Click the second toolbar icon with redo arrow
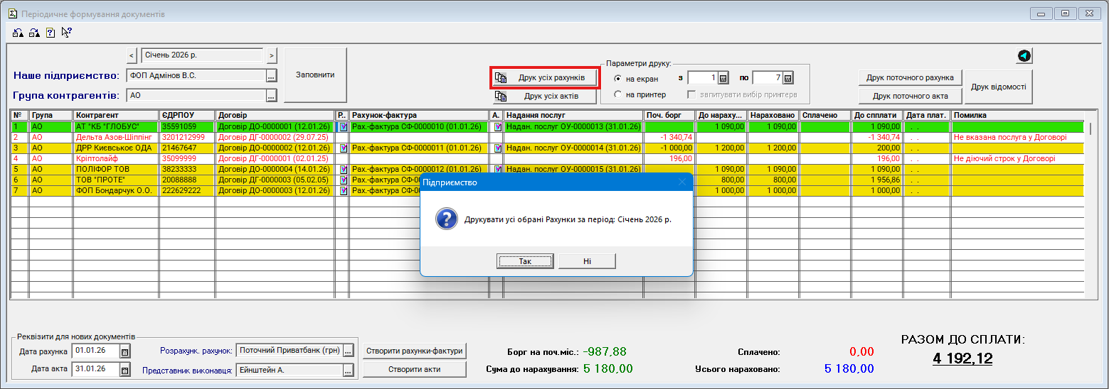1109x389 pixels. click(34, 32)
